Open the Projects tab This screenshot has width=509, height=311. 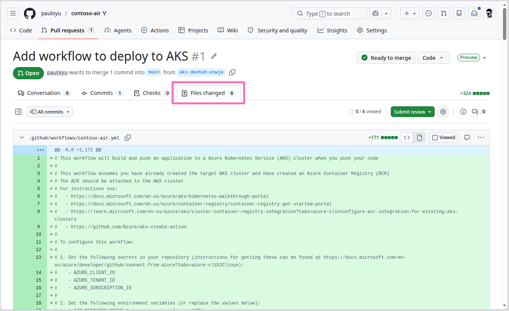193,30
